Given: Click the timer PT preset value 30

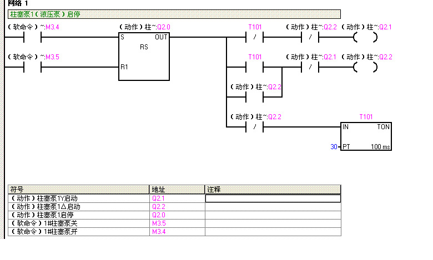Looking at the screenshot, I should pos(334,147).
